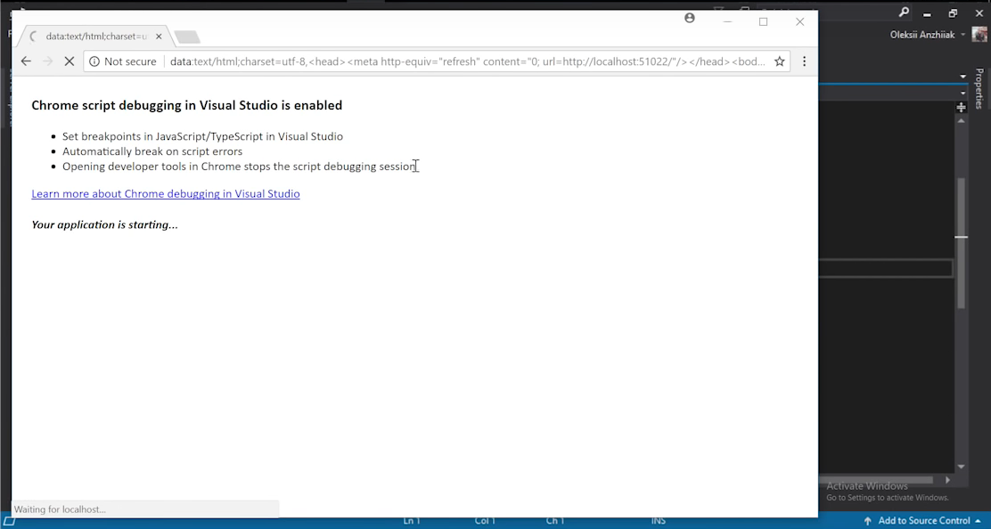This screenshot has width=991, height=529.
Task: Click Ln 1 in the status bar
Action: pyautogui.click(x=412, y=521)
